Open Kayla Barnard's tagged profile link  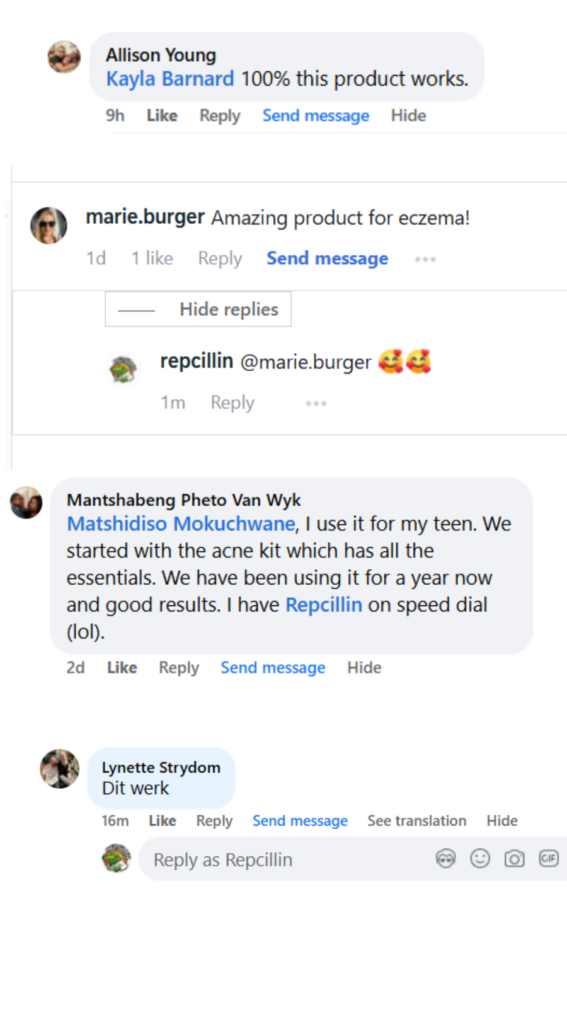170,79
